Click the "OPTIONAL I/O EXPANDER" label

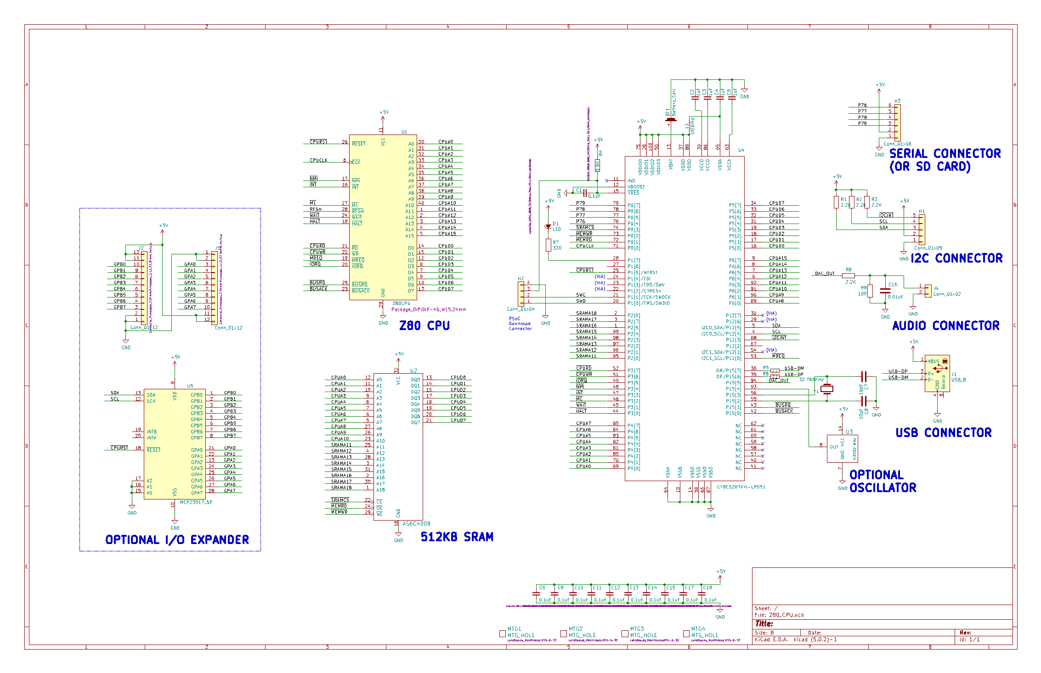pos(177,540)
